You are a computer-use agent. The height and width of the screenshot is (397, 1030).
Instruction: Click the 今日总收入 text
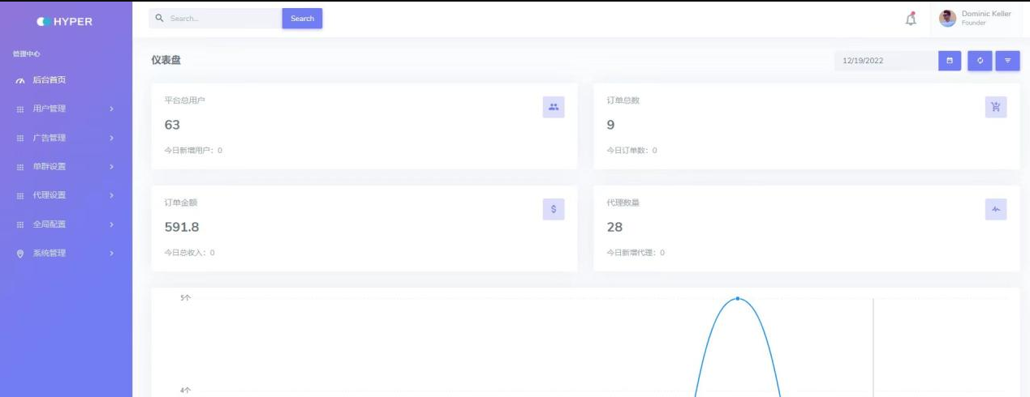(x=189, y=253)
